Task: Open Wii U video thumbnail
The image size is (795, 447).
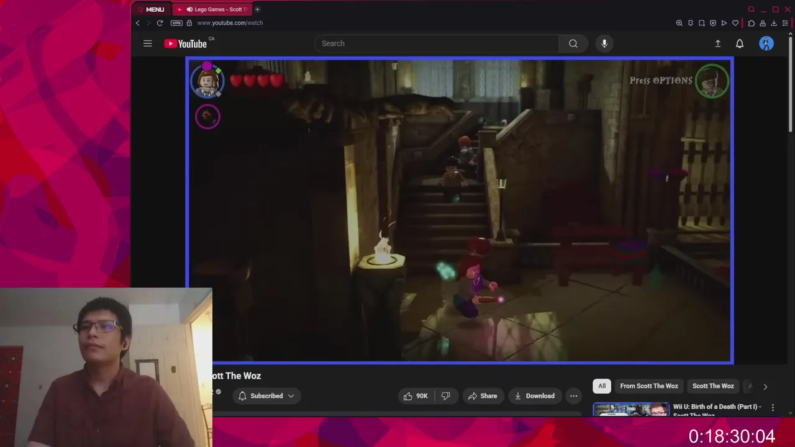Action: click(630, 409)
